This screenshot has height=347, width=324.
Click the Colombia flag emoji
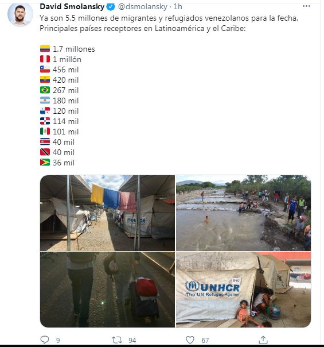[45, 49]
